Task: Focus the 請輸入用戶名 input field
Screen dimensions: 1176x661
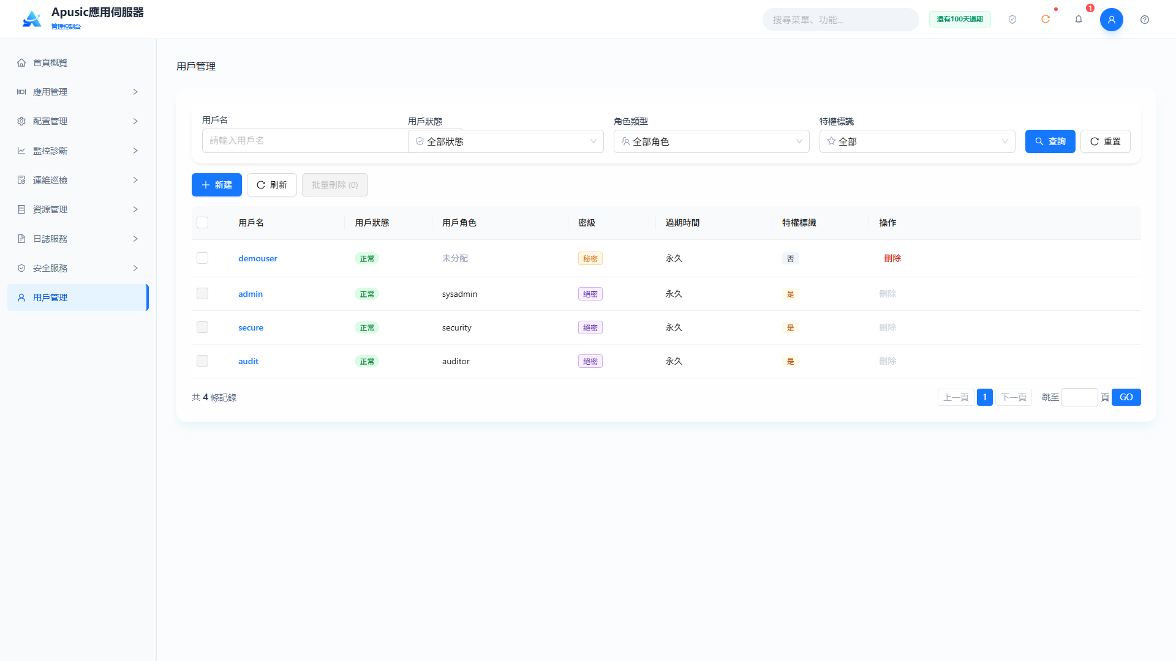Action: point(305,141)
